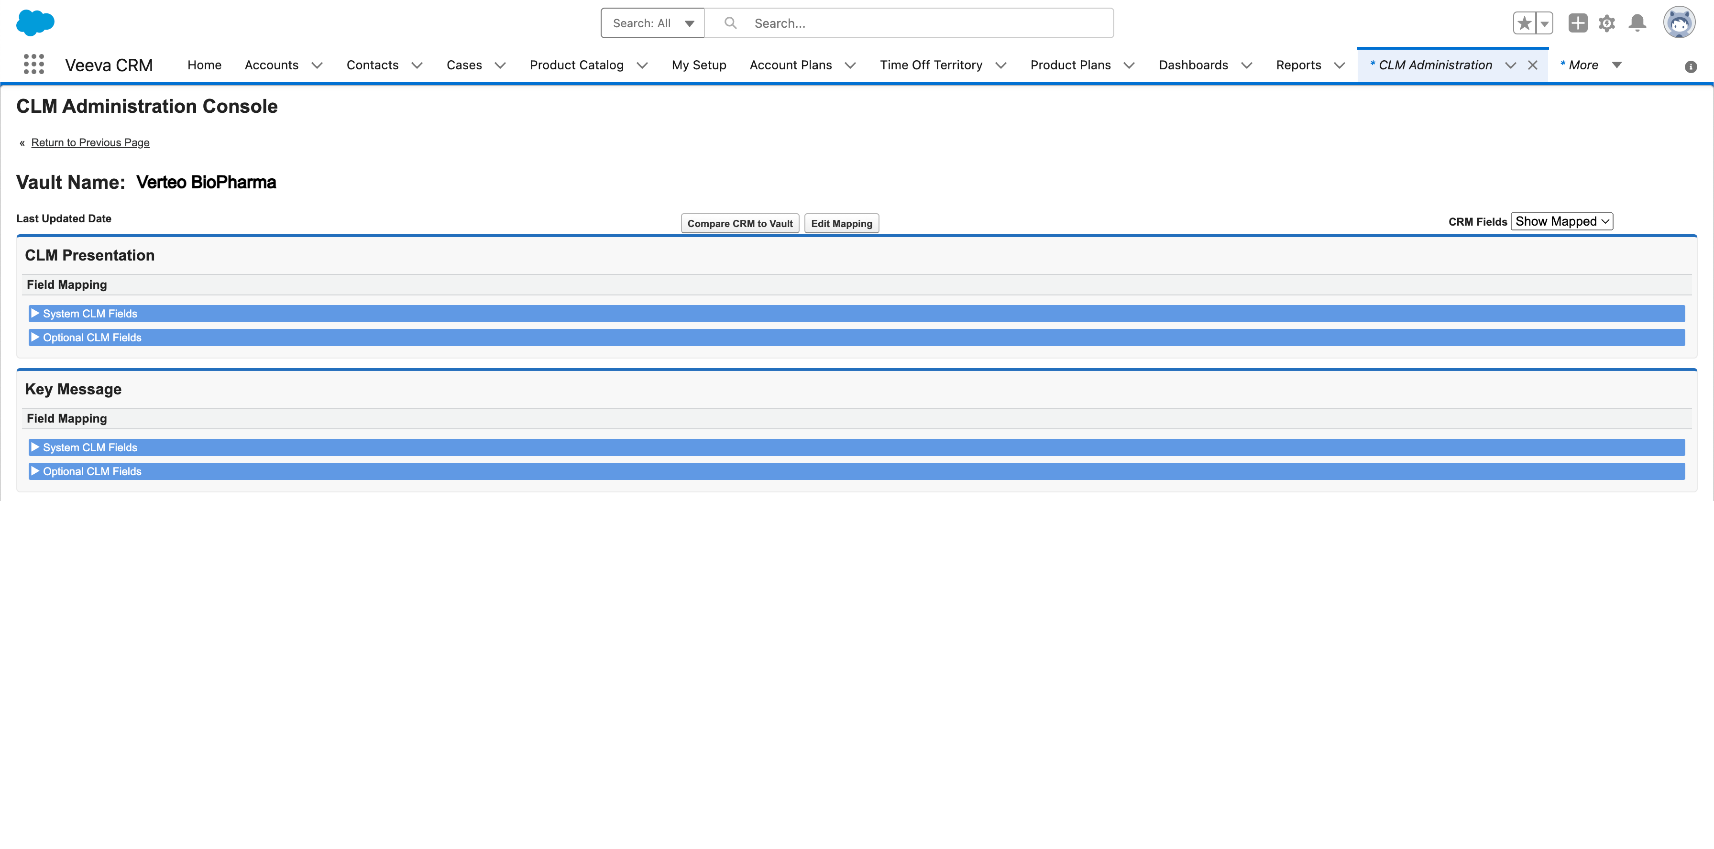Open the My Setup tab
This screenshot has width=1714, height=849.
[x=699, y=65]
